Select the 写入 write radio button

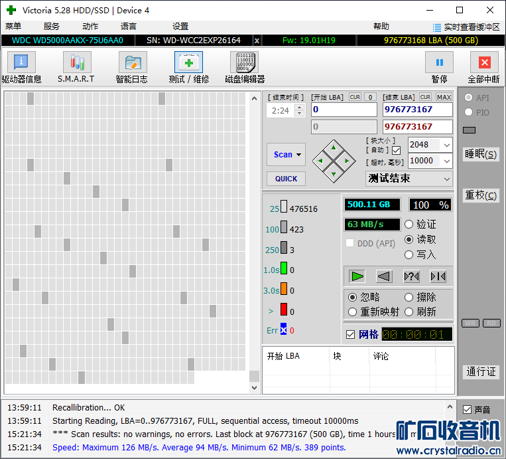(409, 254)
